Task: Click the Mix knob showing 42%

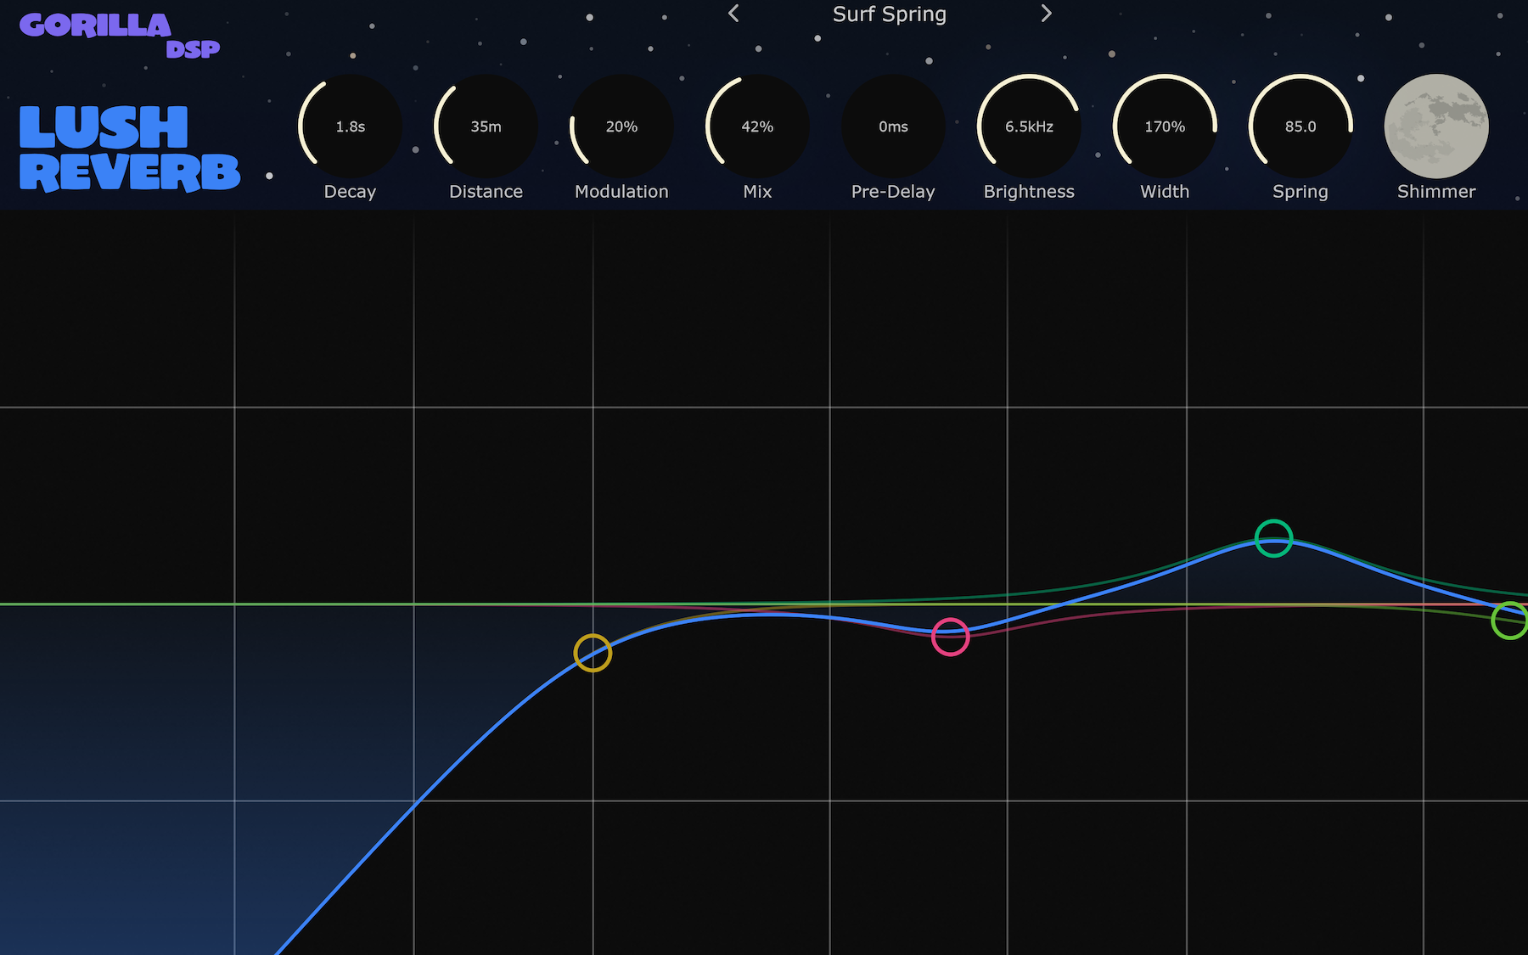Action: point(757,126)
